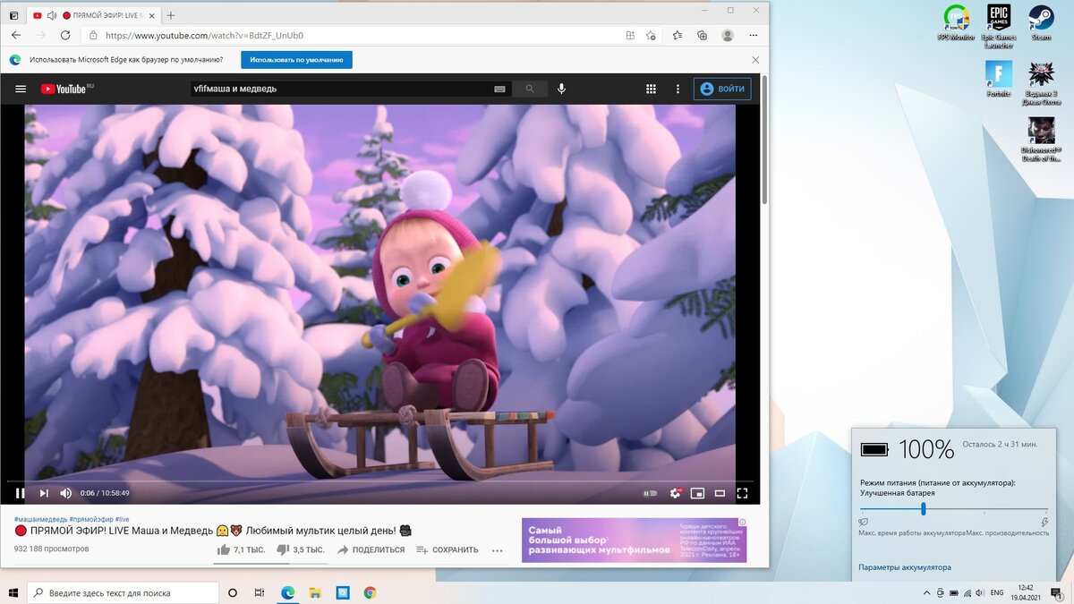1074x604 pixels.
Task: Click the #live hashtag link
Action: [x=123, y=519]
